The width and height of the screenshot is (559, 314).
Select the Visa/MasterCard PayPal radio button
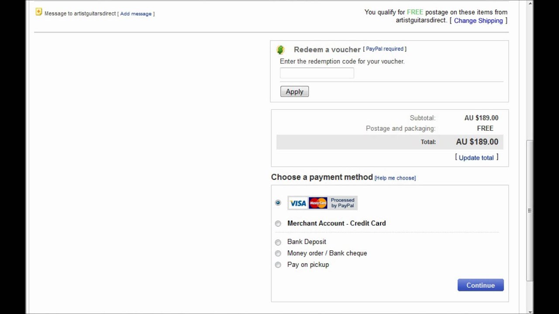(278, 203)
